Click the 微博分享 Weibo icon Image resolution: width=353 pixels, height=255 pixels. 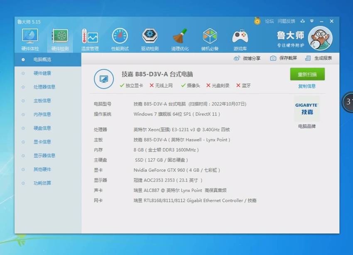tap(237, 58)
